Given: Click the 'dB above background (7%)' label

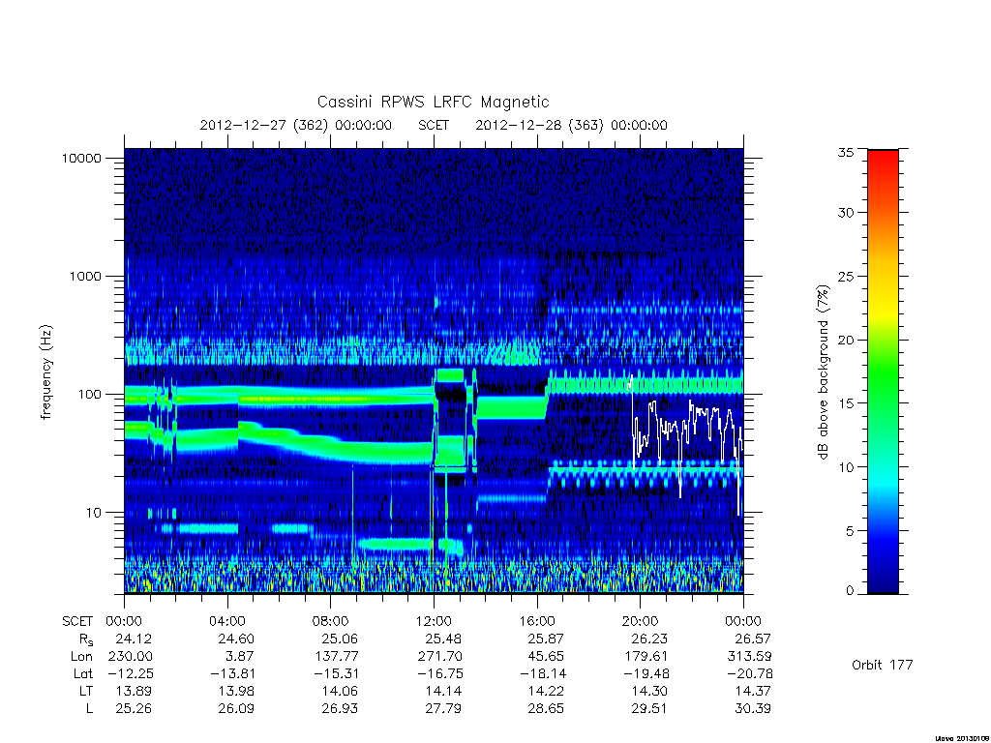Looking at the screenshot, I should tap(823, 371).
